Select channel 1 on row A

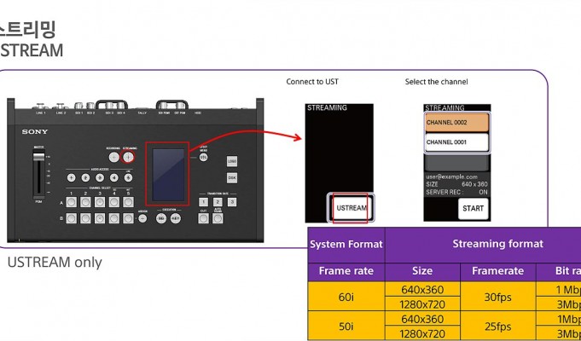coord(71,202)
